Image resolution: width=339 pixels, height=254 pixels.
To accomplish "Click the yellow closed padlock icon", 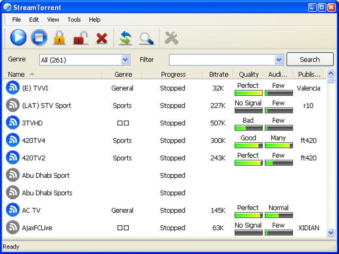I will [x=59, y=38].
